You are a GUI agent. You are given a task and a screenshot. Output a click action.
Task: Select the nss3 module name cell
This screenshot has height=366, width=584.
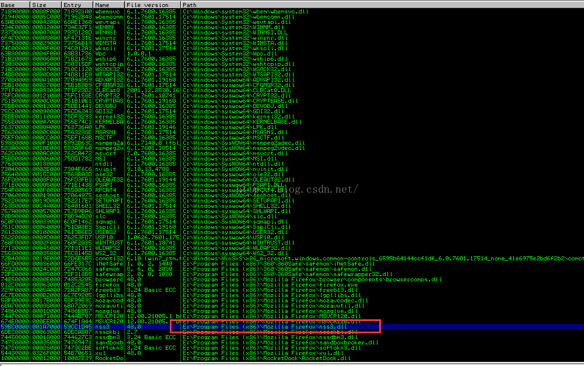[x=103, y=327]
